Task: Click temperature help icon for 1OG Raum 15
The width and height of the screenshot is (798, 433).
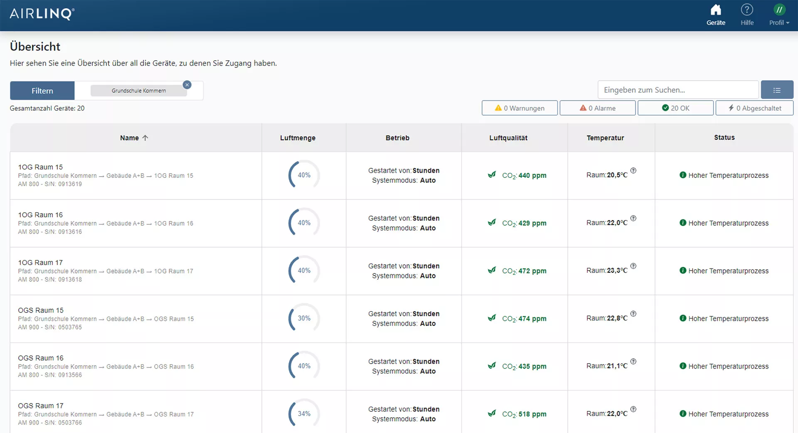Action: [633, 170]
